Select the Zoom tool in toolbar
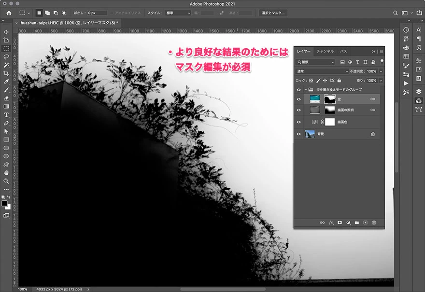425x292 pixels. [6, 181]
